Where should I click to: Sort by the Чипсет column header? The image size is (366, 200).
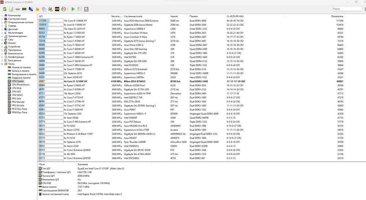point(179,16)
